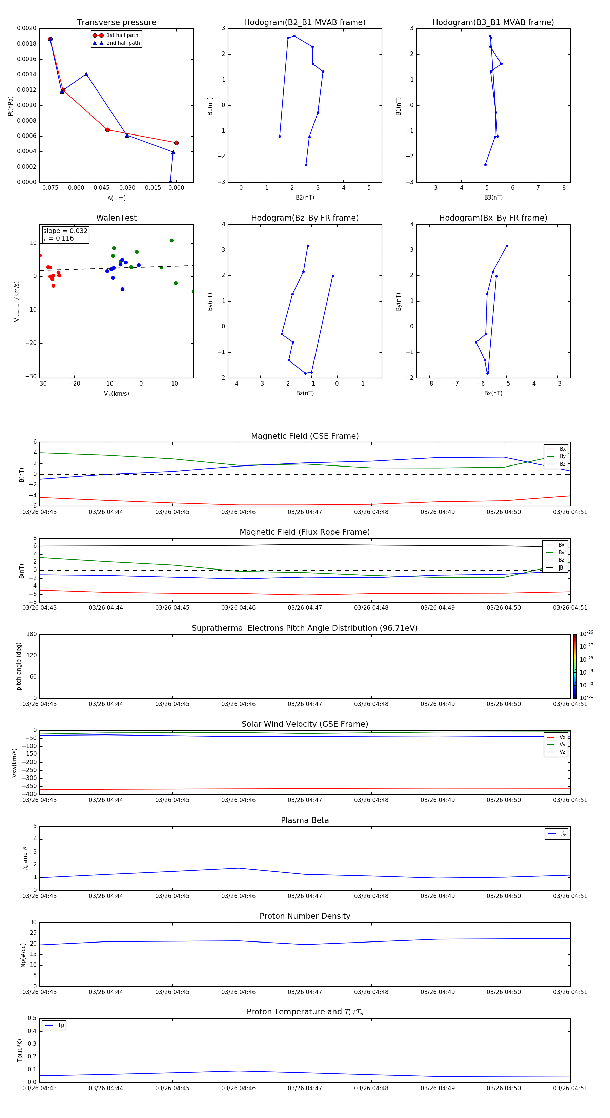
Task: Click the "βp and β" y-axis label
Action: coord(25,858)
